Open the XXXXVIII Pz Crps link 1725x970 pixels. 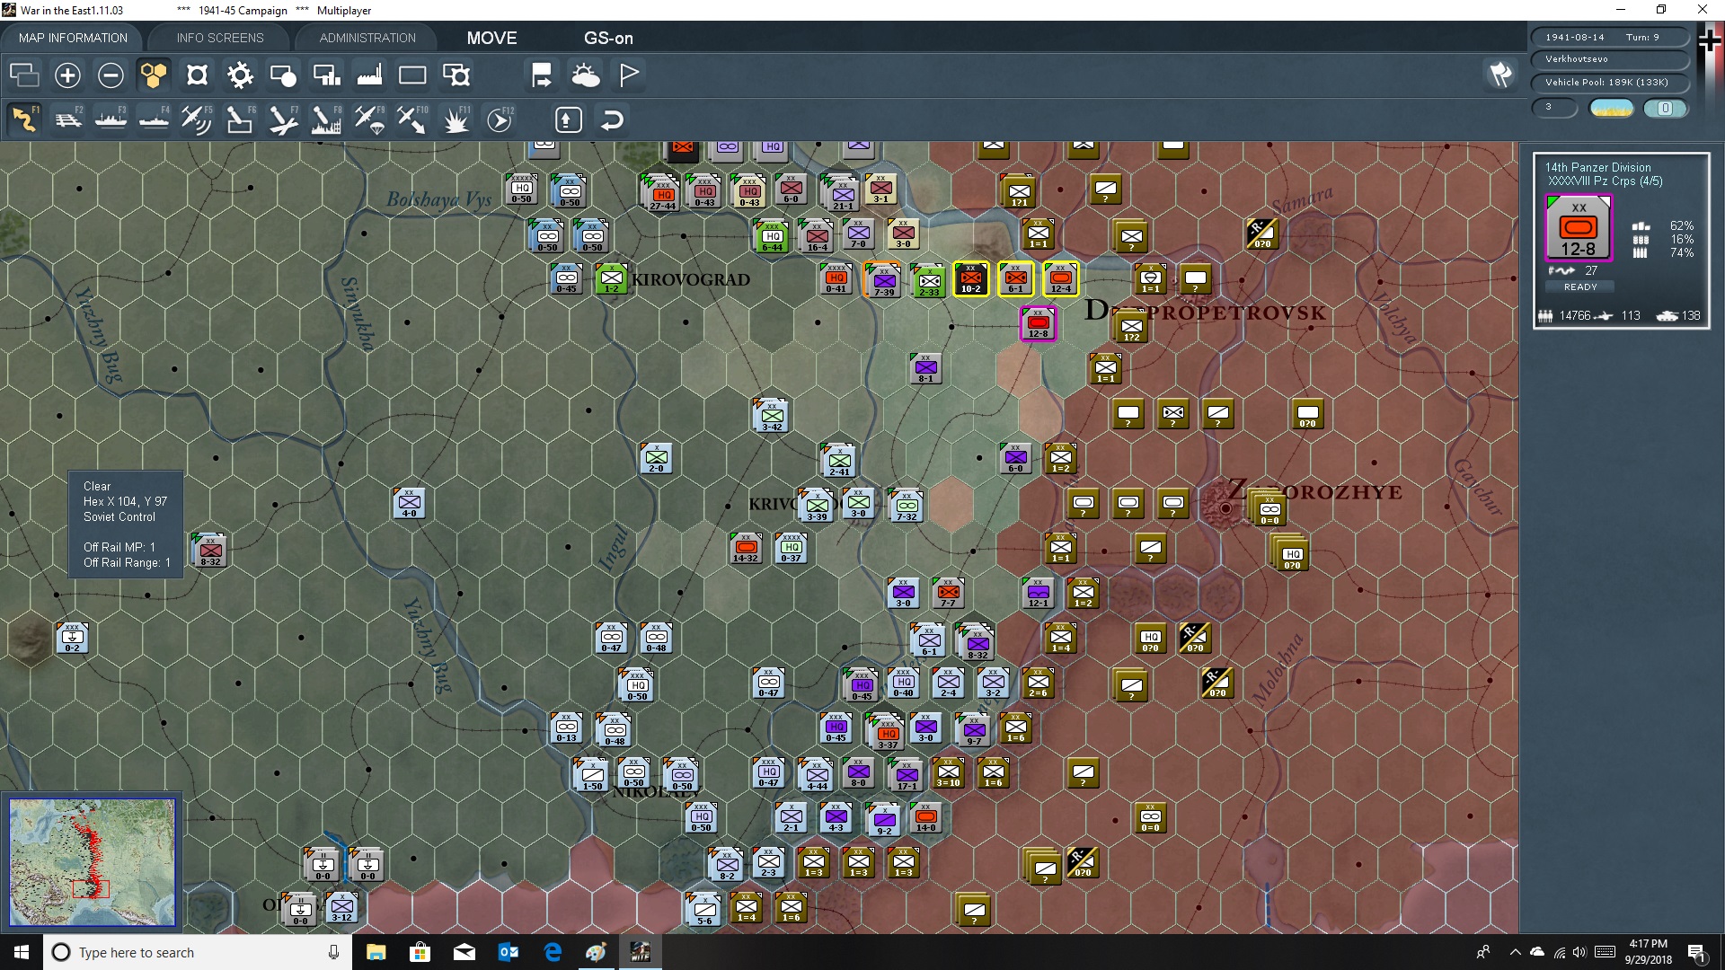click(1605, 181)
